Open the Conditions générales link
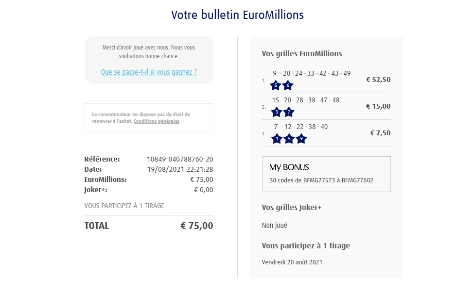The width and height of the screenshot is (474, 292). pos(157,121)
